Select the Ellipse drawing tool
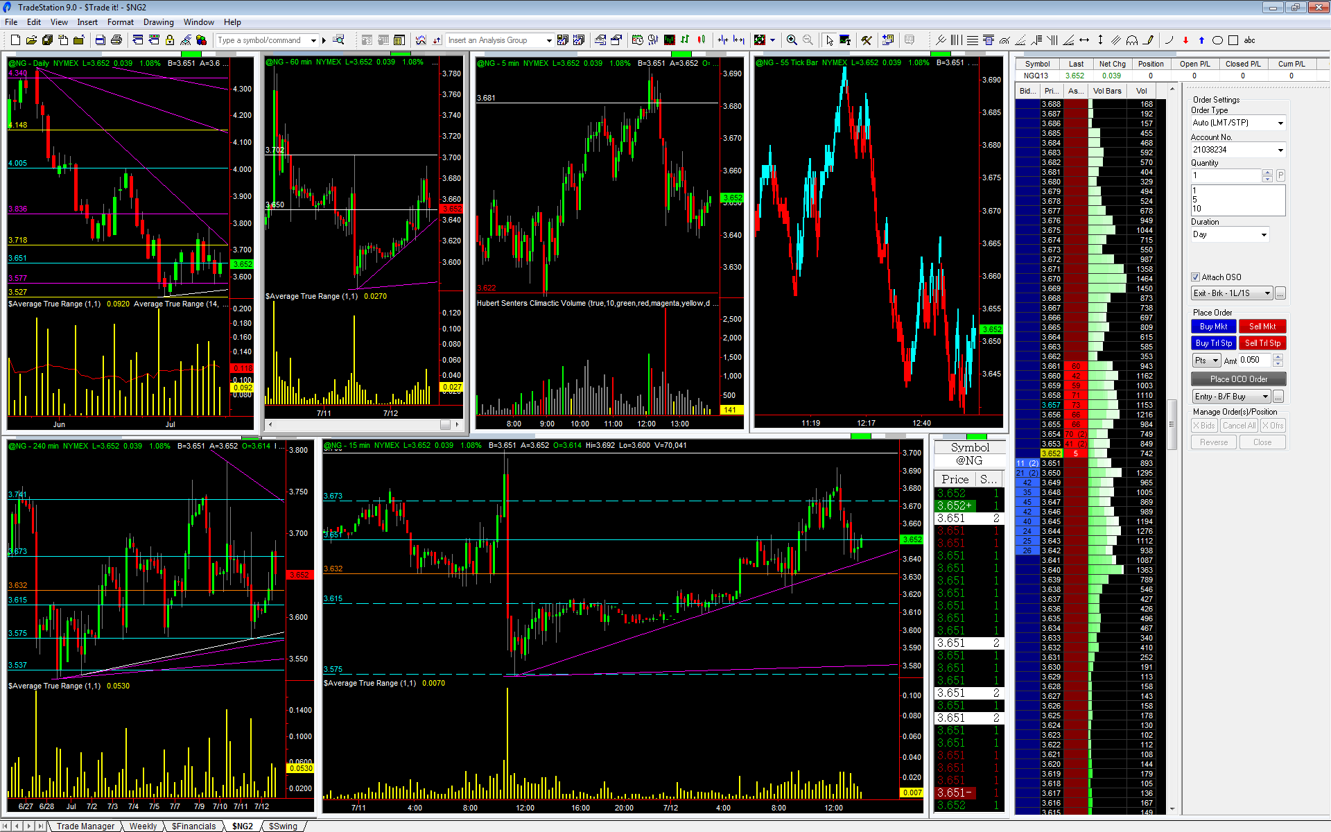 (1217, 40)
